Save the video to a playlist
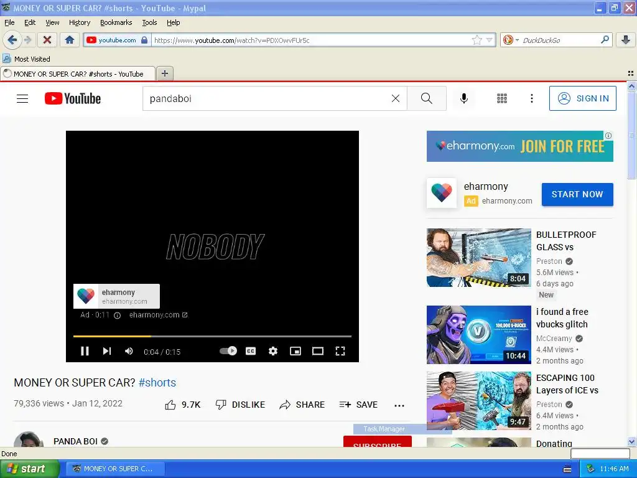This screenshot has height=478, width=637. coord(358,405)
